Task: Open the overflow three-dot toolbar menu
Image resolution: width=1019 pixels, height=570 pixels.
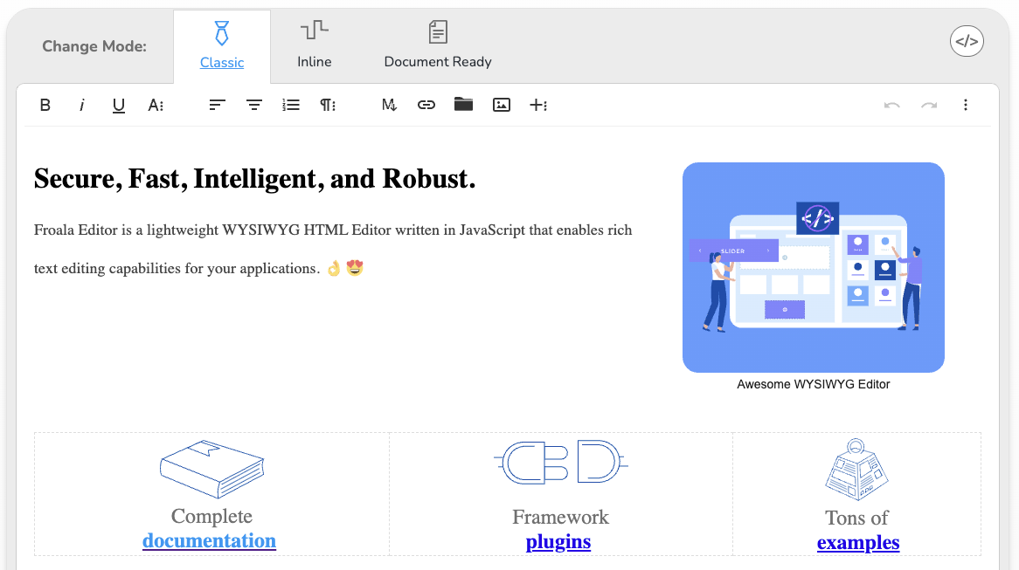Action: [966, 105]
